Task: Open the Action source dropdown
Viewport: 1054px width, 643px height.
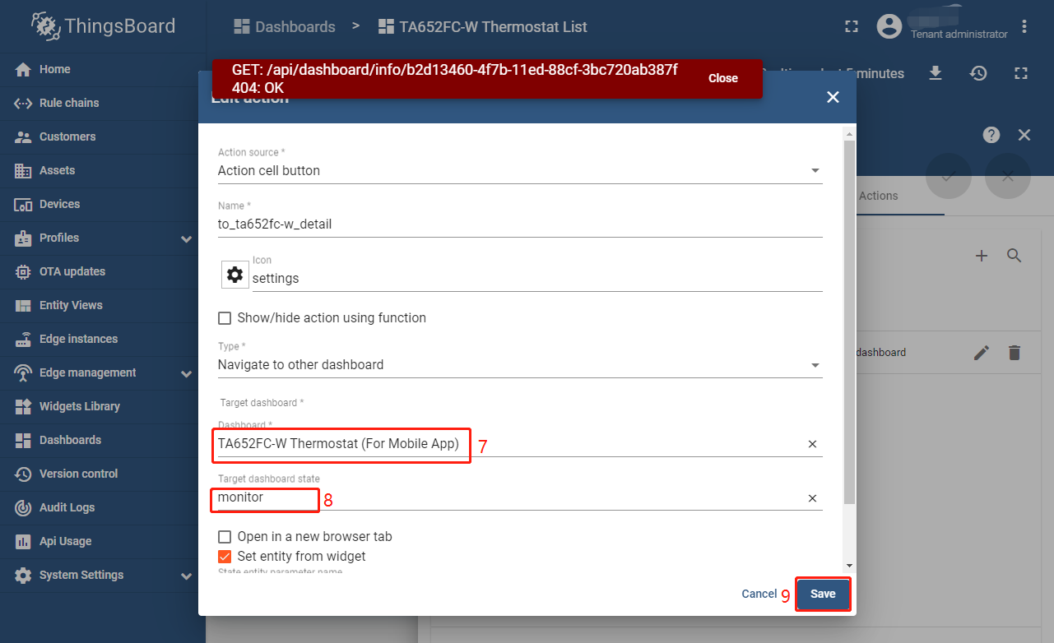Action: coord(520,171)
